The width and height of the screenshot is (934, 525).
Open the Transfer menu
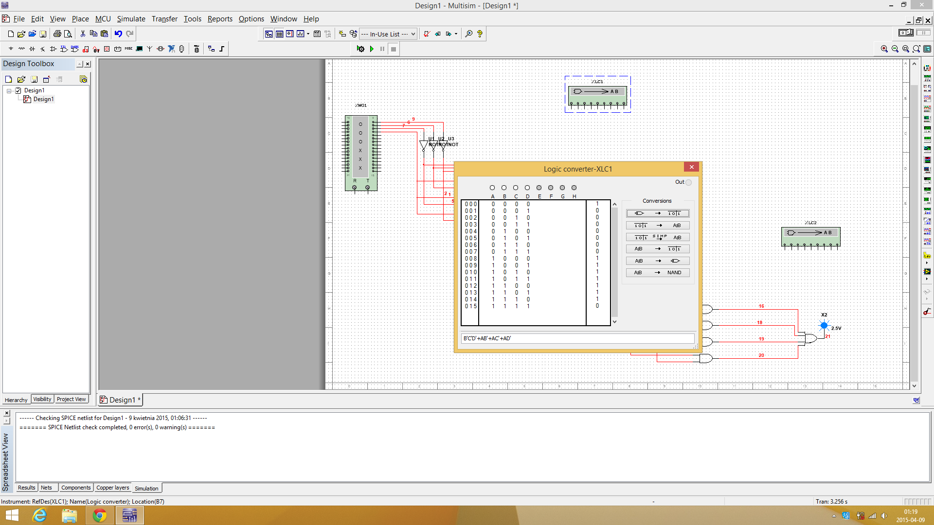[x=164, y=19]
